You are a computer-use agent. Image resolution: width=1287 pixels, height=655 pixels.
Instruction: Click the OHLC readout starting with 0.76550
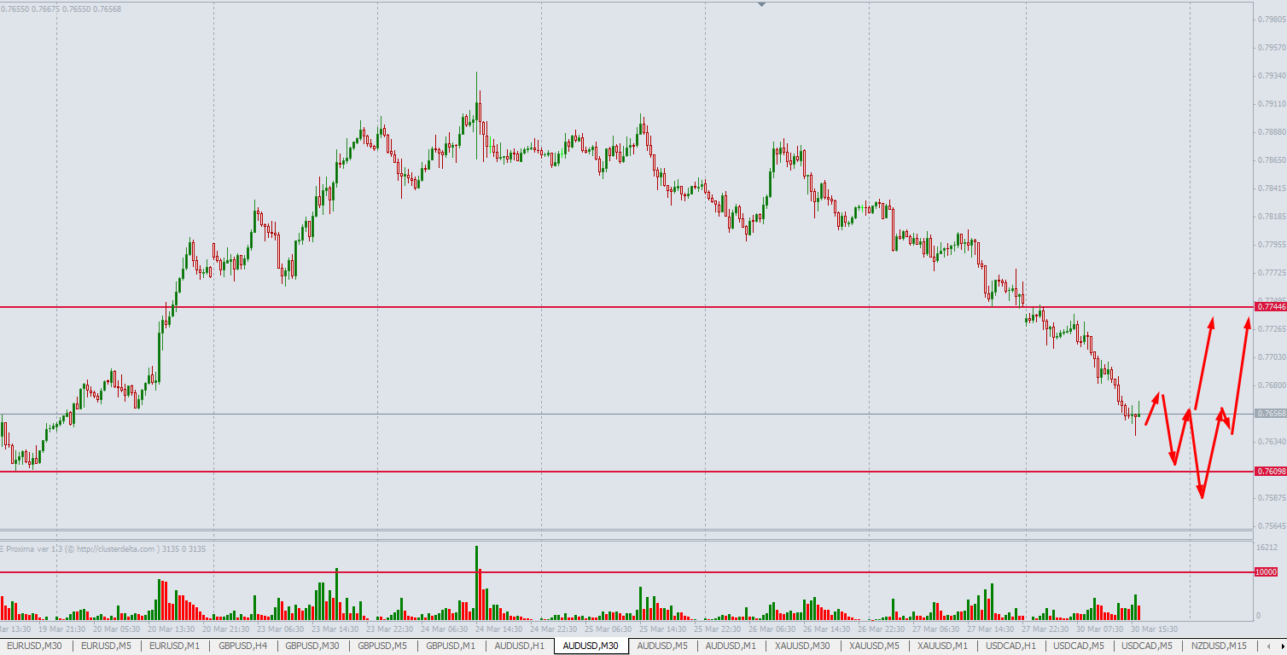click(61, 9)
